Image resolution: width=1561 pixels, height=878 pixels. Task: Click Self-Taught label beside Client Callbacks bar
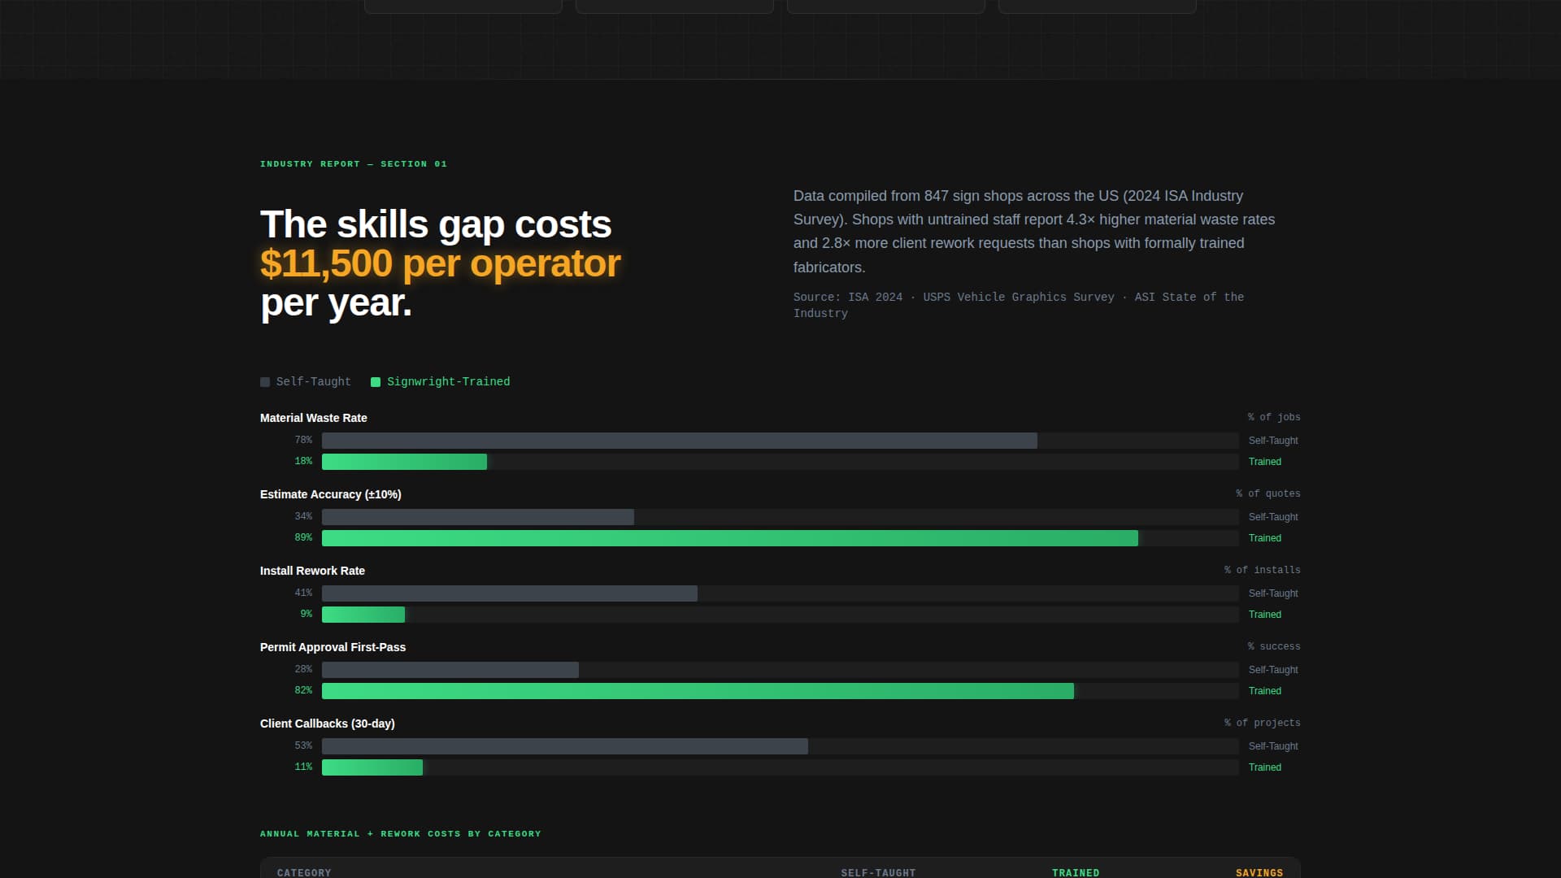click(x=1273, y=746)
